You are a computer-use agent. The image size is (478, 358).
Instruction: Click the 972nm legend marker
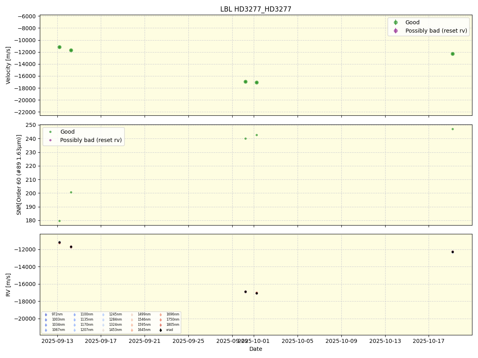tap(46, 315)
